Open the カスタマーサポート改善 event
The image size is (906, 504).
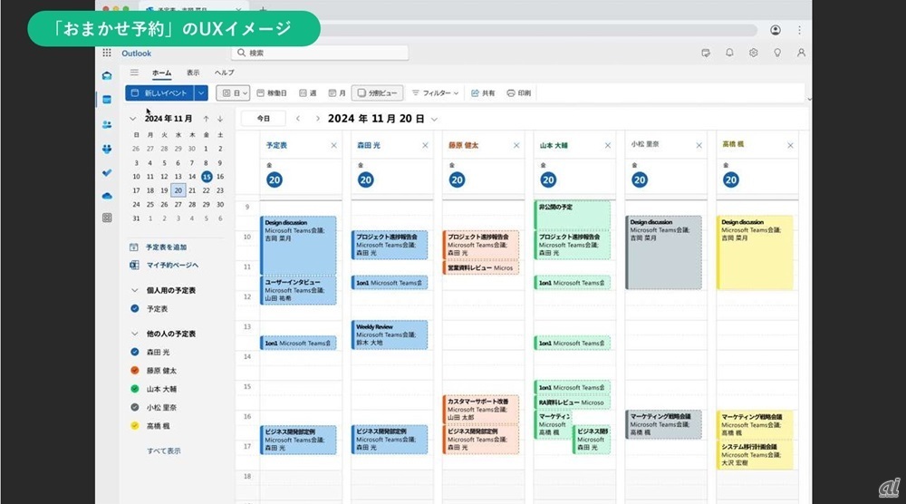coord(481,409)
